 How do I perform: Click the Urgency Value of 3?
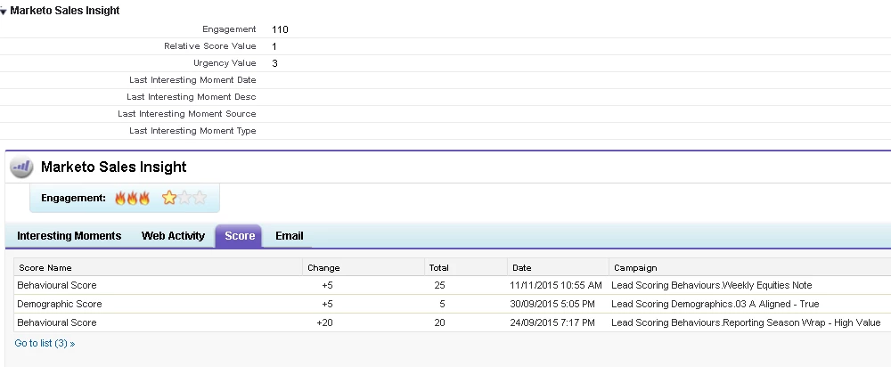click(x=274, y=63)
